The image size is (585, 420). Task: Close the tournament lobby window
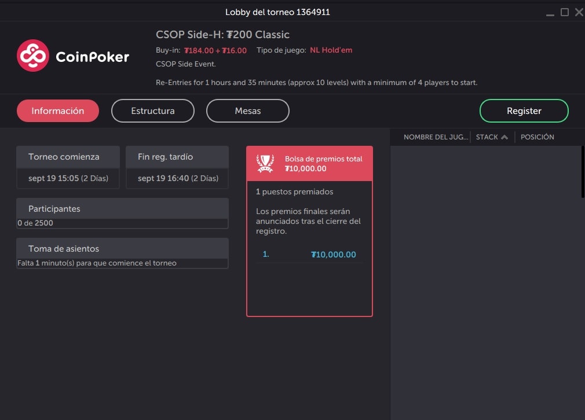click(x=579, y=12)
